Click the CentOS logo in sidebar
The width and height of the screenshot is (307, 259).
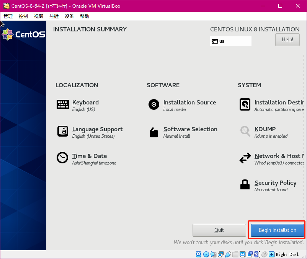pyautogui.click(x=23, y=34)
